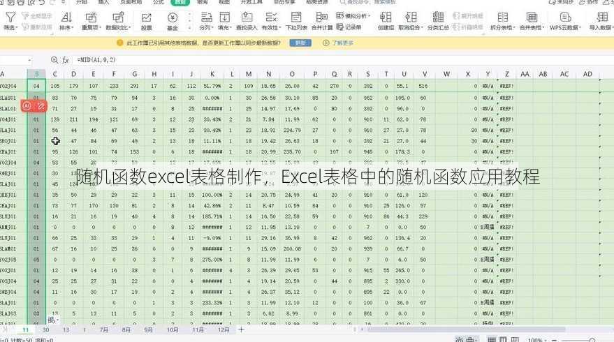Image resolution: width=614 pixels, height=342 pixels.
Task: Click the red edit pencil floating icon
Action: point(41,106)
